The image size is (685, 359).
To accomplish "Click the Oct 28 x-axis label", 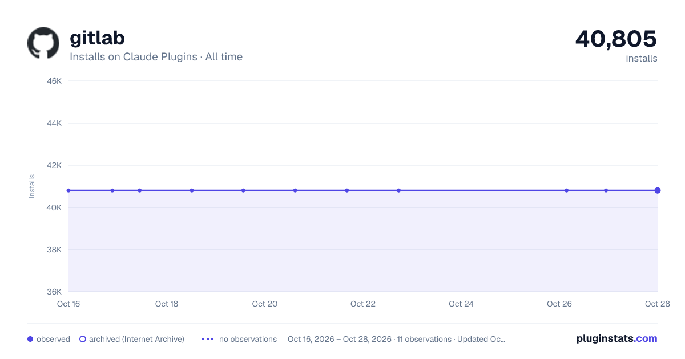I will click(x=657, y=304).
